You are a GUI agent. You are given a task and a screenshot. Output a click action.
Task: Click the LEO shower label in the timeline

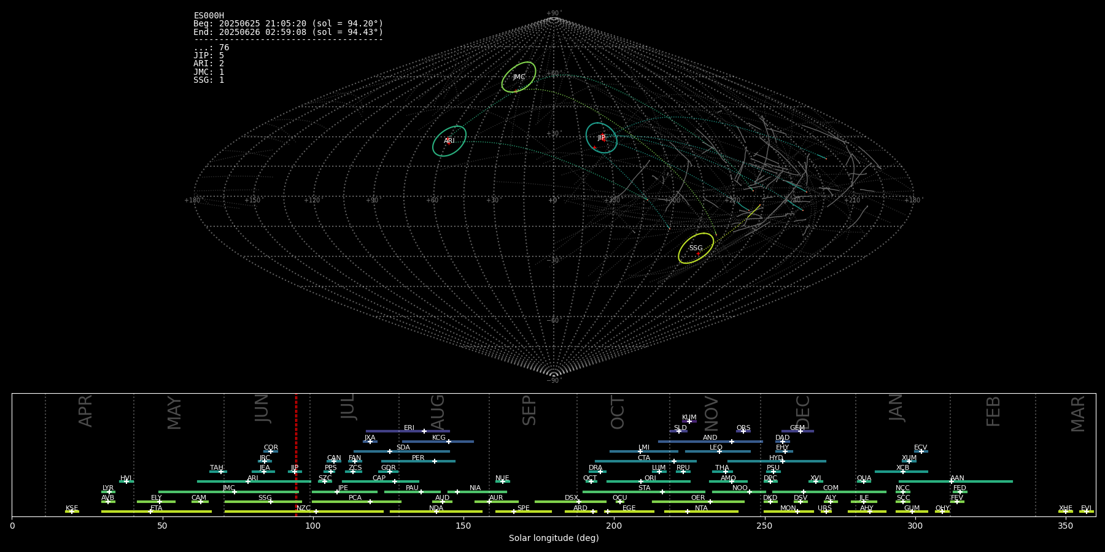pyautogui.click(x=716, y=448)
